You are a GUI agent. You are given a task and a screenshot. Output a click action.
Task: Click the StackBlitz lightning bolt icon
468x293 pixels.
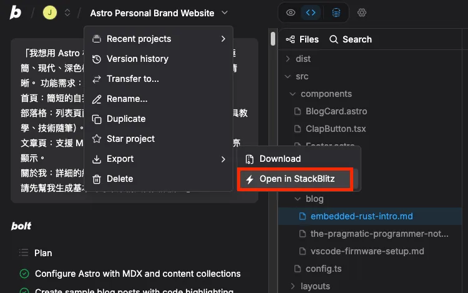(x=250, y=179)
